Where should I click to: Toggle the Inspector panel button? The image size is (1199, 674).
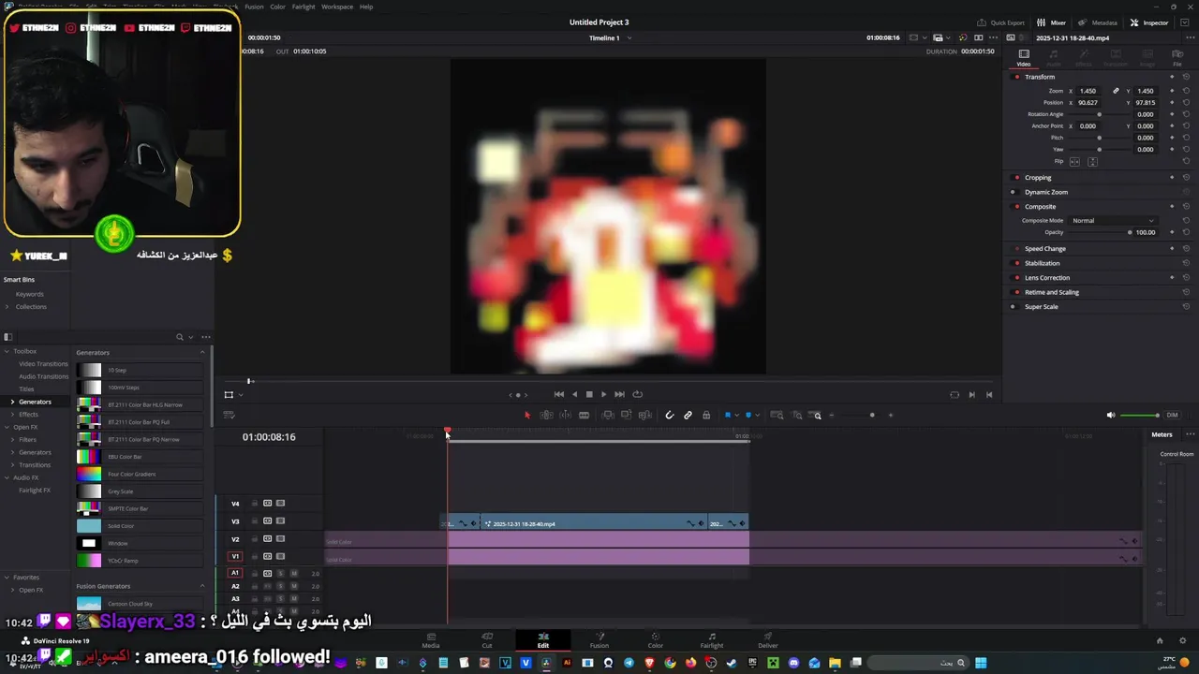[x=1149, y=22]
